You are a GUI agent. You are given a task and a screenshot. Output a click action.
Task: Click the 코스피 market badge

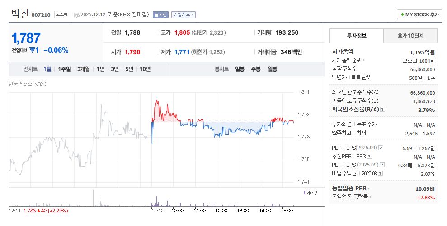click(x=61, y=14)
